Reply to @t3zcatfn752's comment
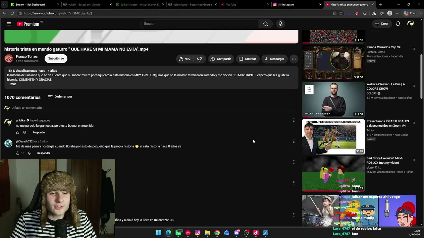Image resolution: width=424 pixels, height=238 pixels. (44, 153)
